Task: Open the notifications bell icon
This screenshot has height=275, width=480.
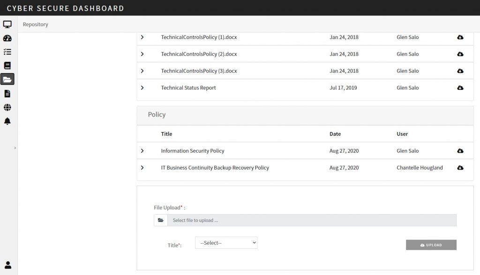Action: coord(7,121)
